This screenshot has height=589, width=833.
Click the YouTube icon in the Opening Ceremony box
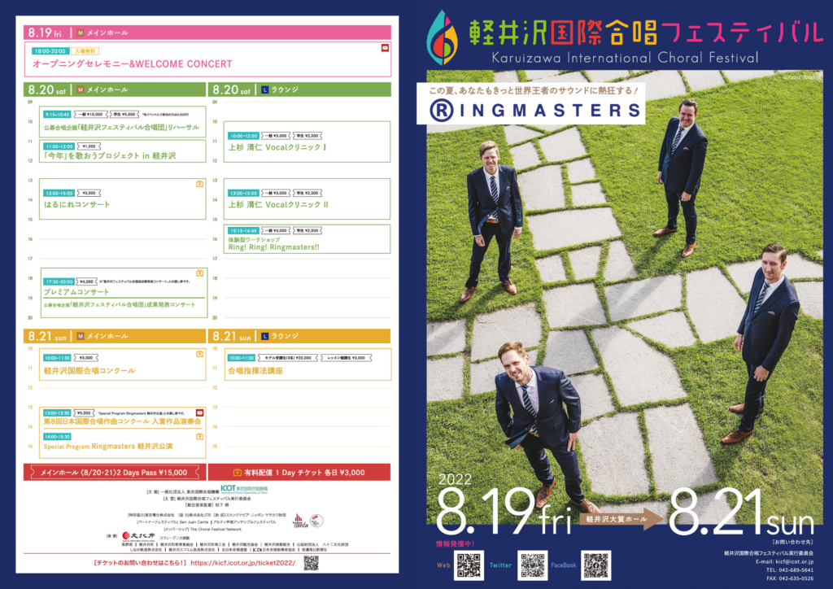[385, 48]
